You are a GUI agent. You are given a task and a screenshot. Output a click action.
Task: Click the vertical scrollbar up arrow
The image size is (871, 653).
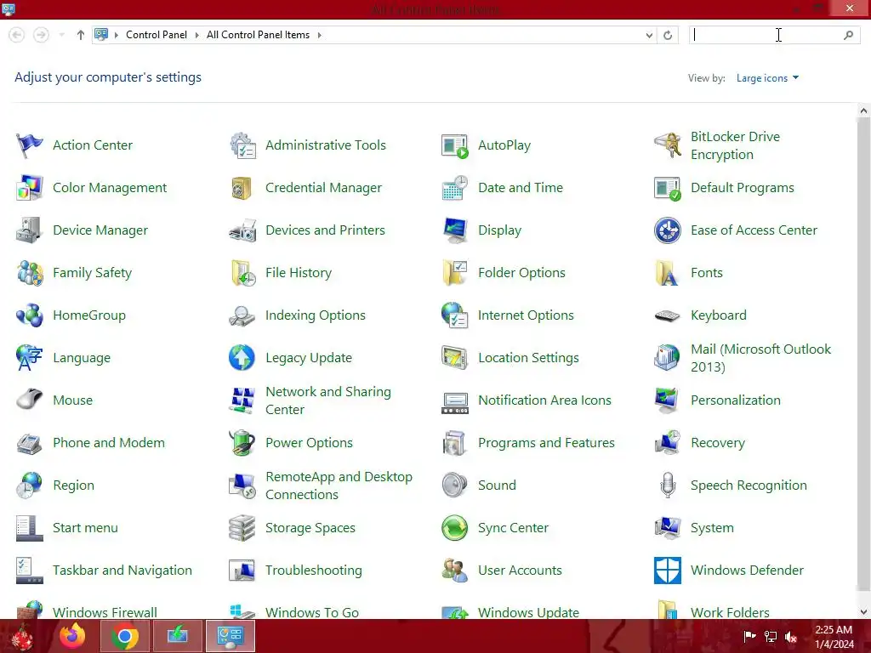[x=863, y=111]
